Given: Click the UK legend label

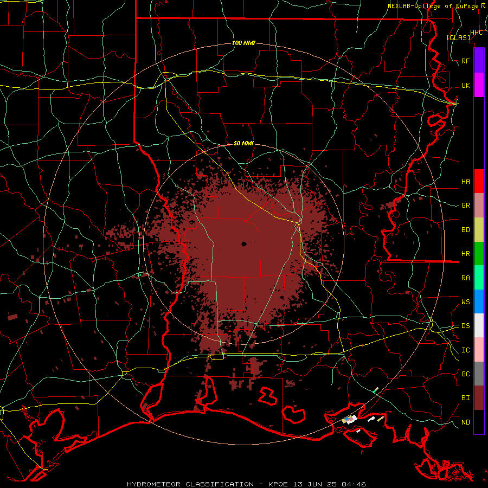Looking at the screenshot, I should click(x=465, y=85).
